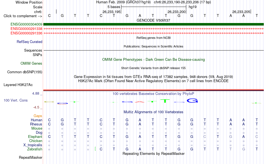Open '100 vertebrates Basewise Conservation by PhyloP' title
The width and height of the screenshot is (264, 164).
click(x=153, y=94)
